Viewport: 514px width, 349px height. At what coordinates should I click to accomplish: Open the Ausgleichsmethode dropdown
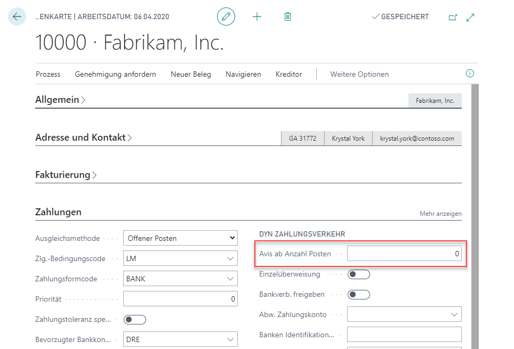click(x=180, y=238)
